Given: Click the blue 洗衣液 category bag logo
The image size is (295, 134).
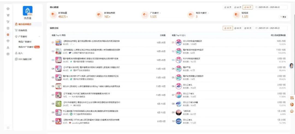Looking at the screenshot, I should click(x=28, y=11).
